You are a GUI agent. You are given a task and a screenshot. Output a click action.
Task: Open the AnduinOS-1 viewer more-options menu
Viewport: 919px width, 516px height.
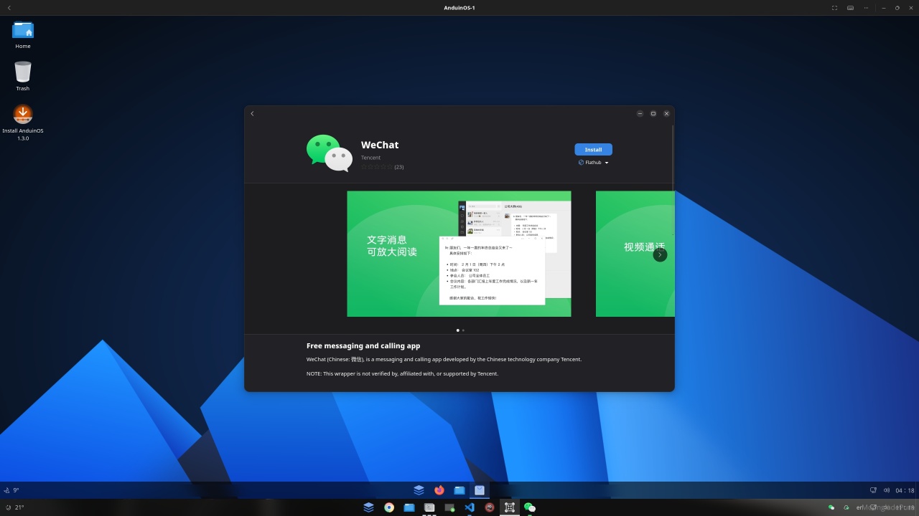point(867,8)
